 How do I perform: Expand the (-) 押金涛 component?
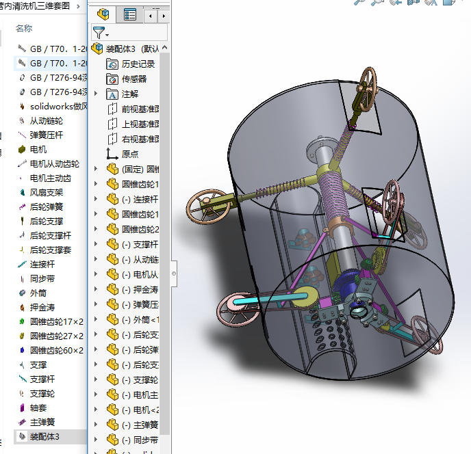[x=96, y=289]
